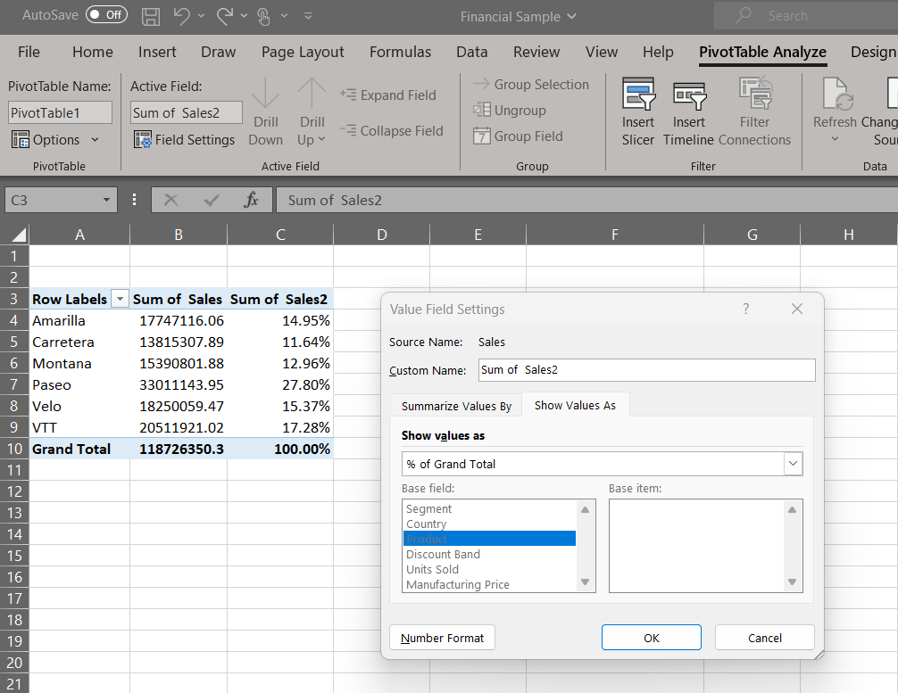Expand the PivotTable Options dropdown arrow
The width and height of the screenshot is (898, 693).
pos(96,140)
